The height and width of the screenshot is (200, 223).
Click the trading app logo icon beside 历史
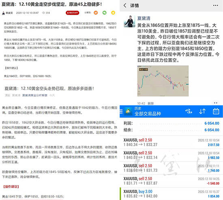[128, 111]
